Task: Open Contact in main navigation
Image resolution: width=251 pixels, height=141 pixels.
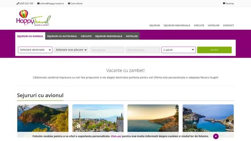Action: 229,25
